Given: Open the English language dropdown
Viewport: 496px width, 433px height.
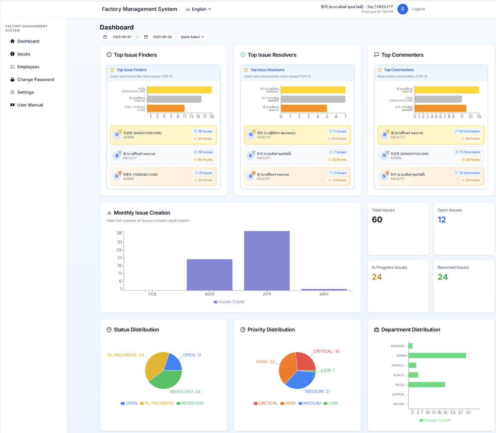Looking at the screenshot, I should [198, 9].
